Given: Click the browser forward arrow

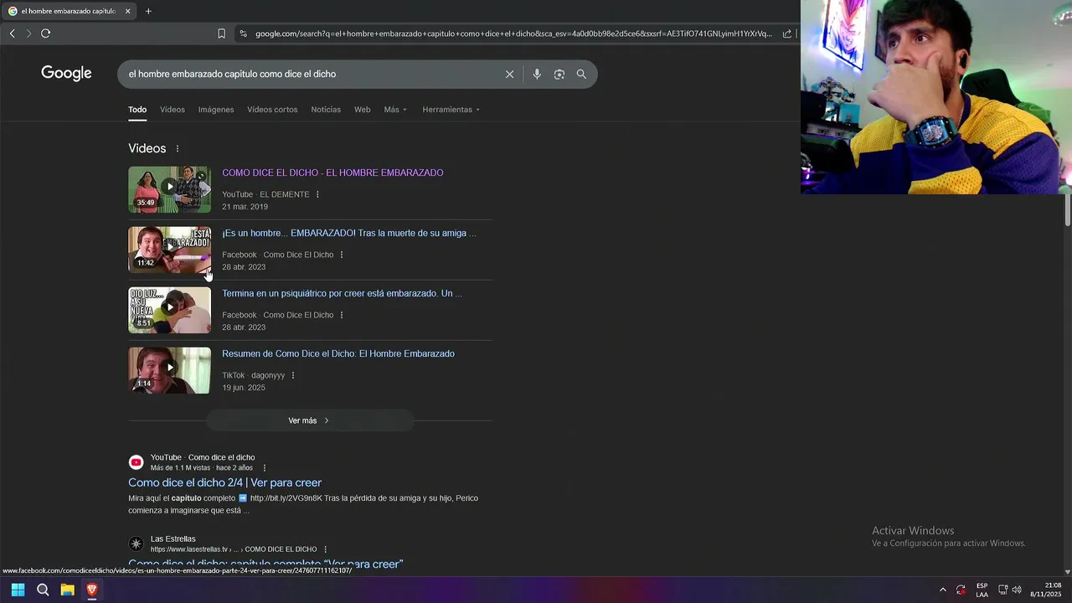Looking at the screenshot, I should coord(28,33).
